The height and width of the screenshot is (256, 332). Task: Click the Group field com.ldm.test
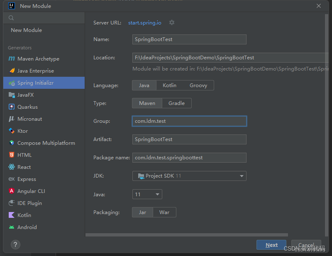[189, 121]
